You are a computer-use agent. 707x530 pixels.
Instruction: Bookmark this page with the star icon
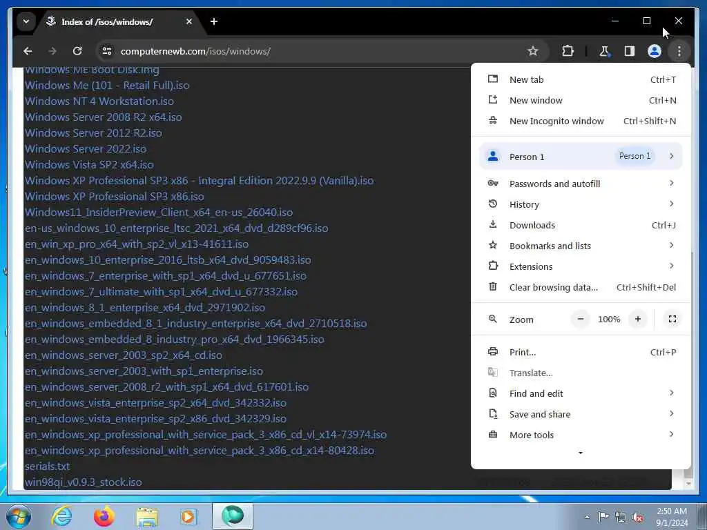[532, 51]
